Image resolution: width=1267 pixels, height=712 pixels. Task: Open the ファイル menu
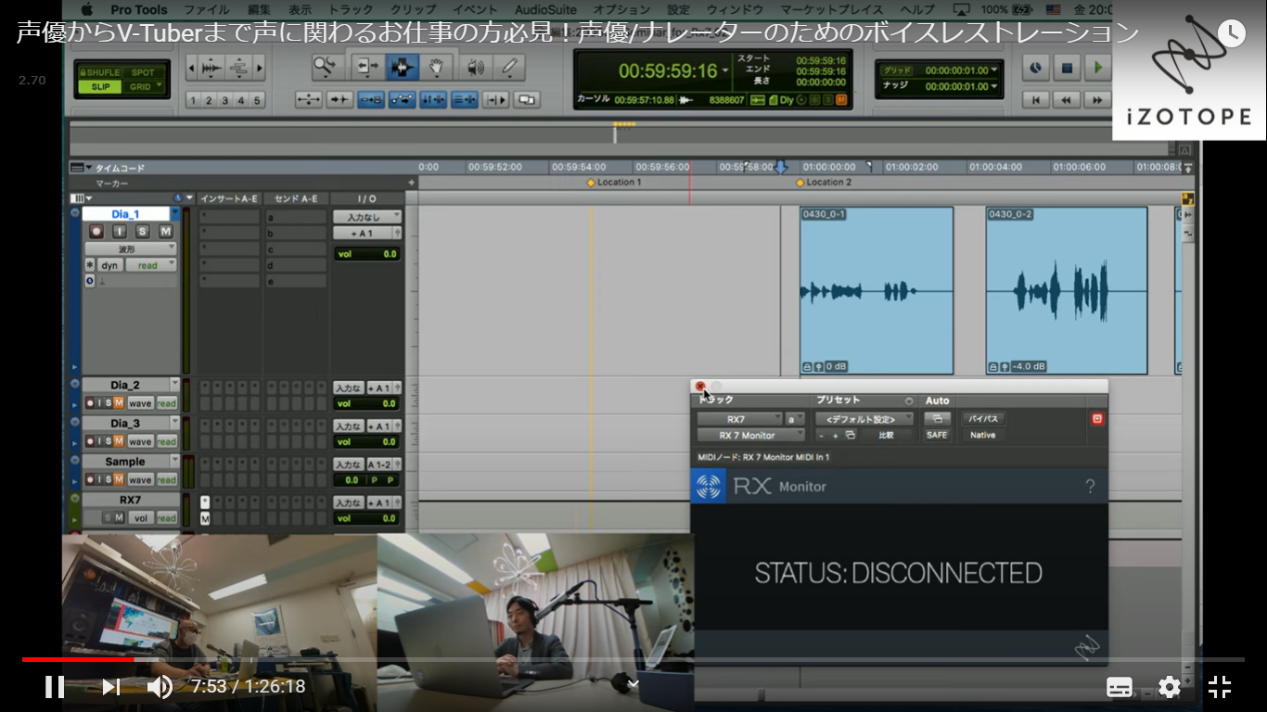point(207,9)
